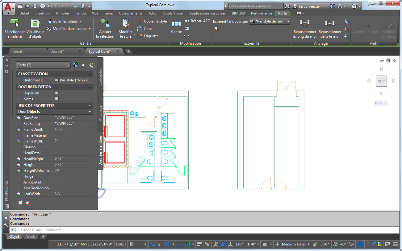Toggle OBJET model space button

pos(121,244)
